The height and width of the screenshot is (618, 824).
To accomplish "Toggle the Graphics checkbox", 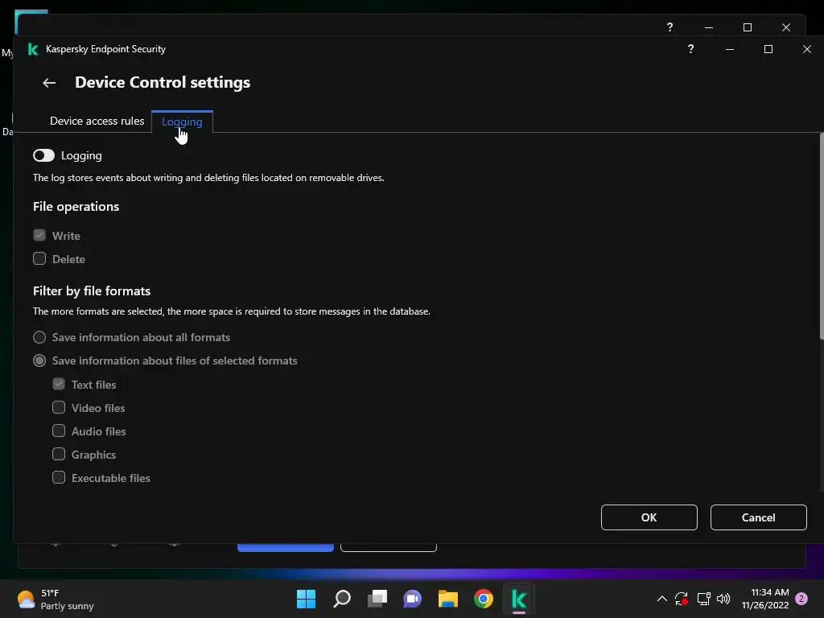I will tap(59, 454).
